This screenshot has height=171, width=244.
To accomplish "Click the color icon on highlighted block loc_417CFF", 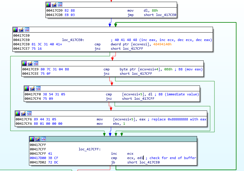I will point(32,139).
